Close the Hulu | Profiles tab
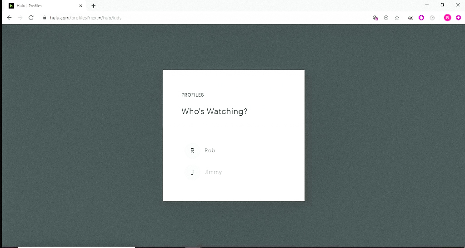 pyautogui.click(x=81, y=6)
